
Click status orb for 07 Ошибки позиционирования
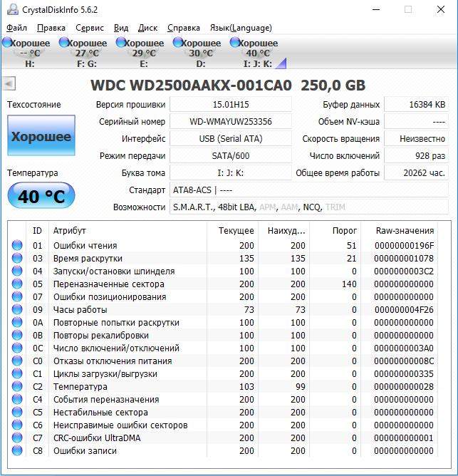pos(17,296)
